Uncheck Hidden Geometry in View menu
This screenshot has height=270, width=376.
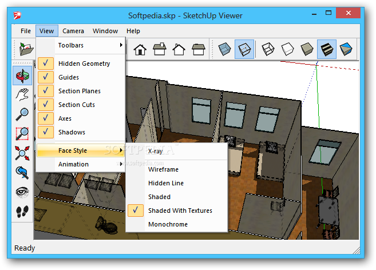(x=81, y=63)
